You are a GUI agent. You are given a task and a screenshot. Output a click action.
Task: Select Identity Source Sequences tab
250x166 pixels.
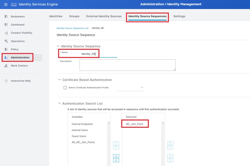pos(147,16)
